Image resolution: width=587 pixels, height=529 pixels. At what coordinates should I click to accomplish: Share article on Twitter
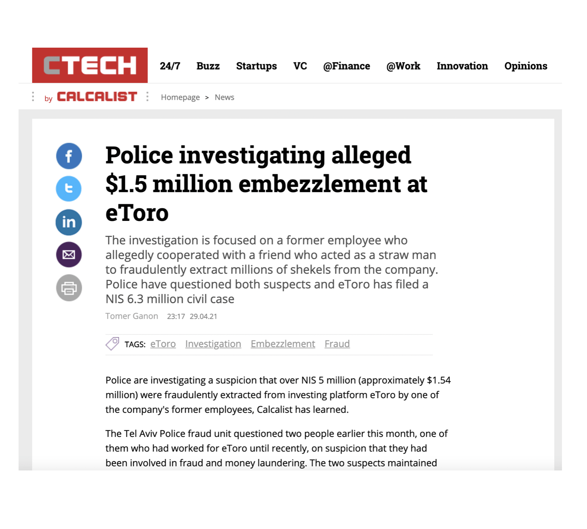click(x=69, y=189)
